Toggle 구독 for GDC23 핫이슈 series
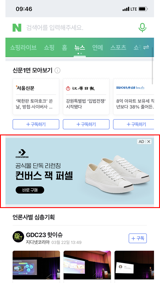 click(x=138, y=238)
